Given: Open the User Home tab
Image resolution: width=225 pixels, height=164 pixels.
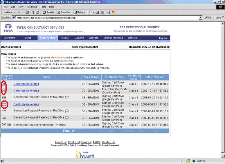Looking at the screenshot, I should click(9, 38).
